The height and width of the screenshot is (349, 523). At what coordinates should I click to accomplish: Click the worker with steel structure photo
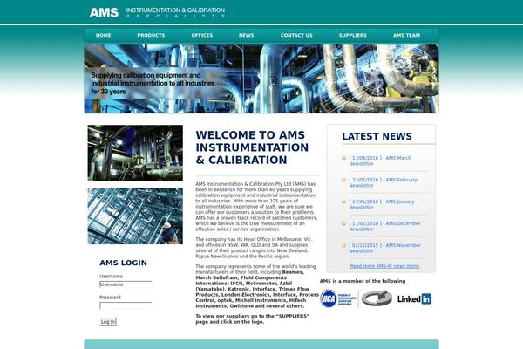135,216
